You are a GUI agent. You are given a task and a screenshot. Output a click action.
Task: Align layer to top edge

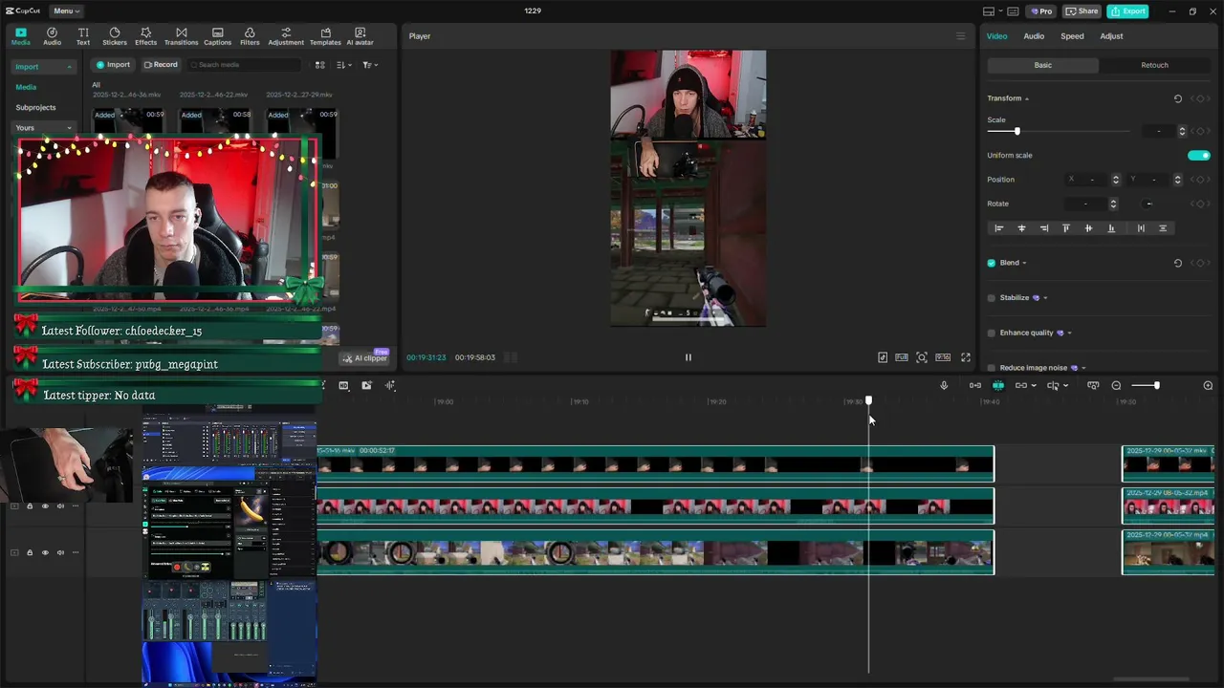click(1066, 228)
